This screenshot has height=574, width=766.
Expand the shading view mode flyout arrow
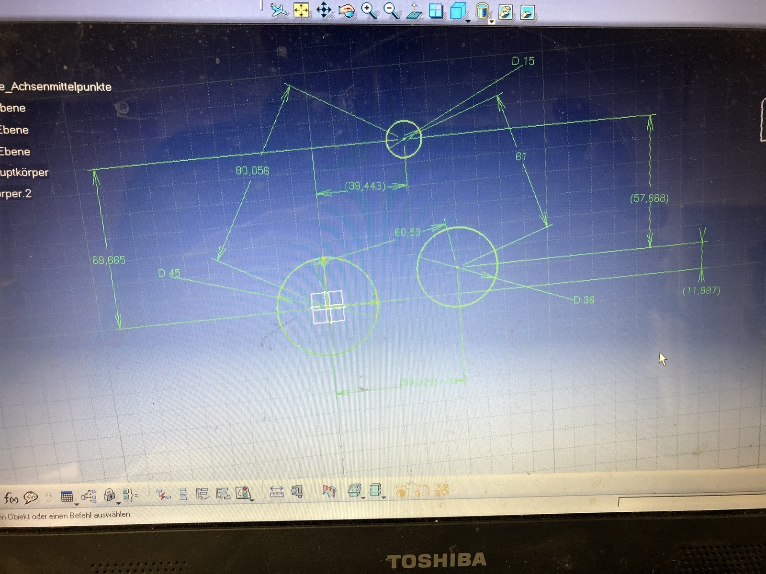(x=491, y=22)
